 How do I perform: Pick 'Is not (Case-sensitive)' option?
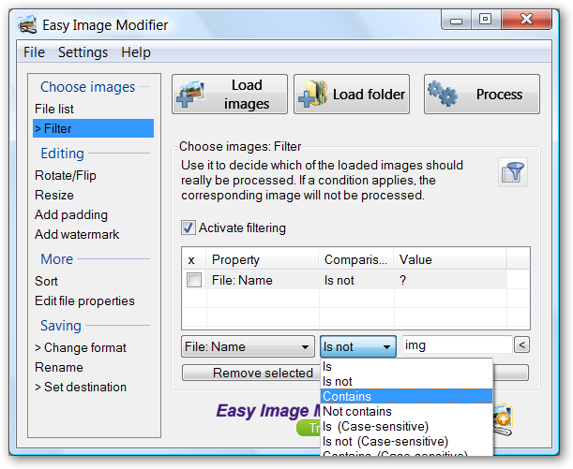[407, 441]
